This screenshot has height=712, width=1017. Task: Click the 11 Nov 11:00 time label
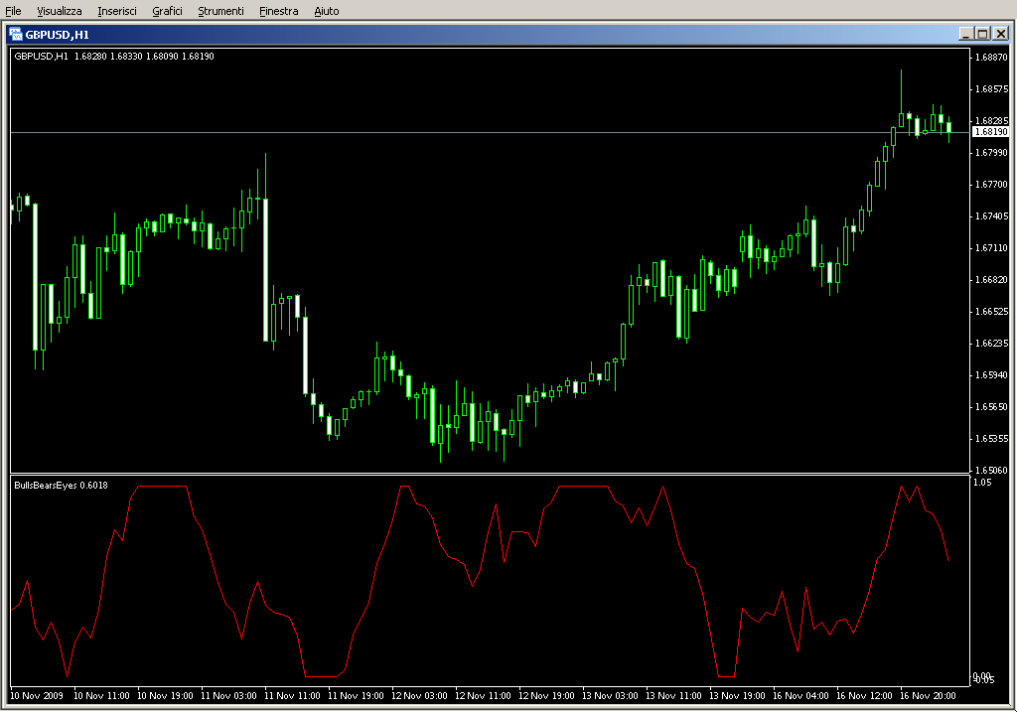pos(293,696)
